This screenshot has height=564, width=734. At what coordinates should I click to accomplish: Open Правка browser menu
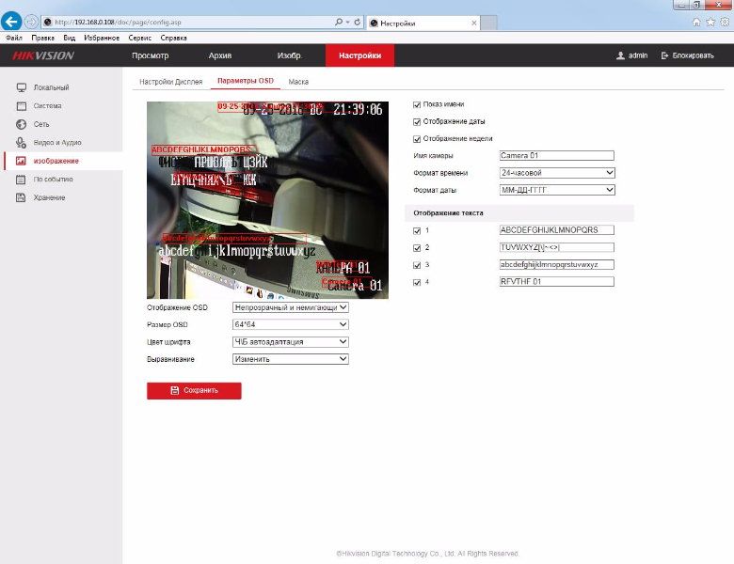tap(42, 38)
